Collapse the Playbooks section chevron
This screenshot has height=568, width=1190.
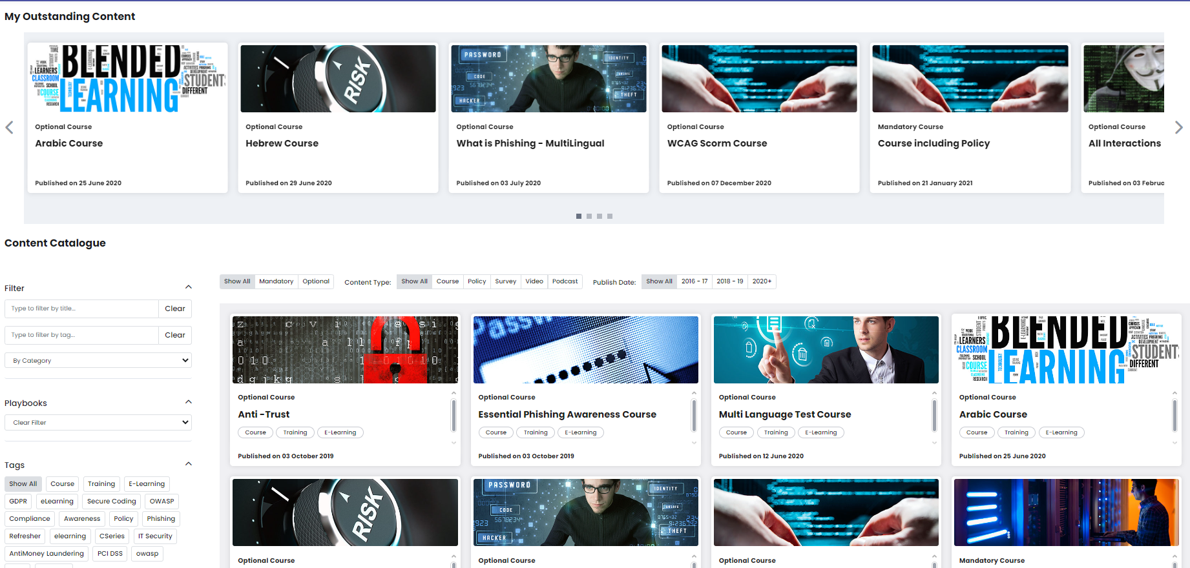(189, 402)
